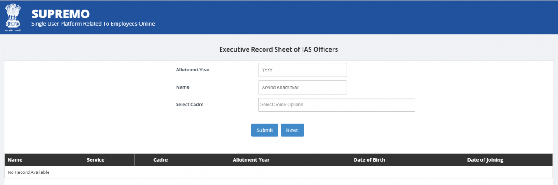
Task: Click the Name field containing Arvind Khamitkar
Action: (x=302, y=87)
